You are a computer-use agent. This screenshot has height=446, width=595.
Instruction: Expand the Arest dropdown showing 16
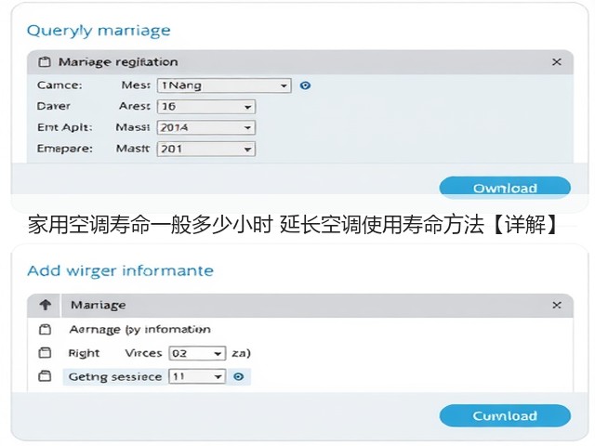click(x=206, y=107)
